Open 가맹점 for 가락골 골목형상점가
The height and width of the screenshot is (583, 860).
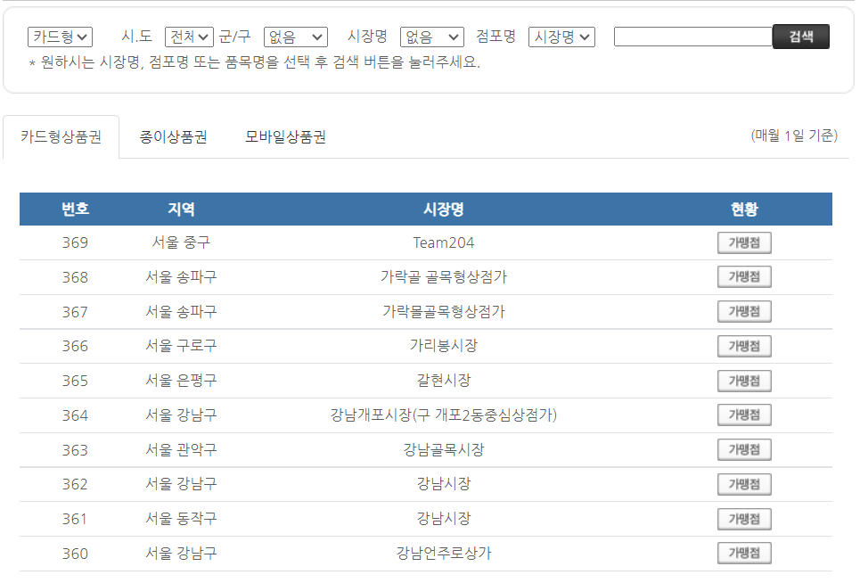pyautogui.click(x=744, y=276)
